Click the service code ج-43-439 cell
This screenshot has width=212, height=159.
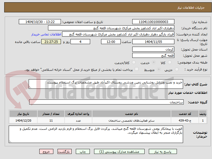point(185,121)
